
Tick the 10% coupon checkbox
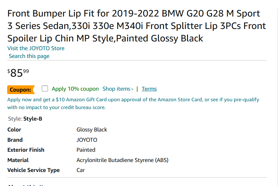45,89
